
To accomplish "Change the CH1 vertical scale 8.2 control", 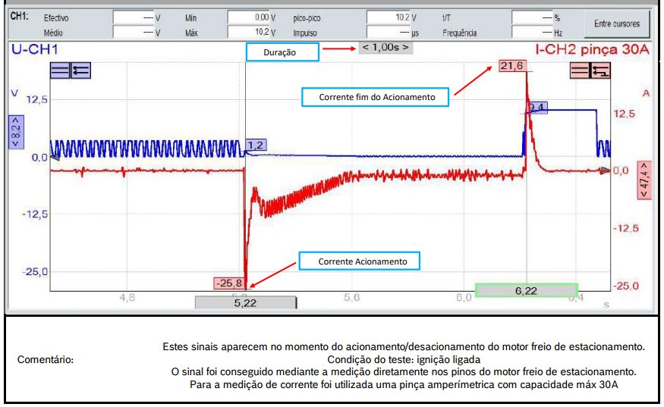I will [x=15, y=134].
